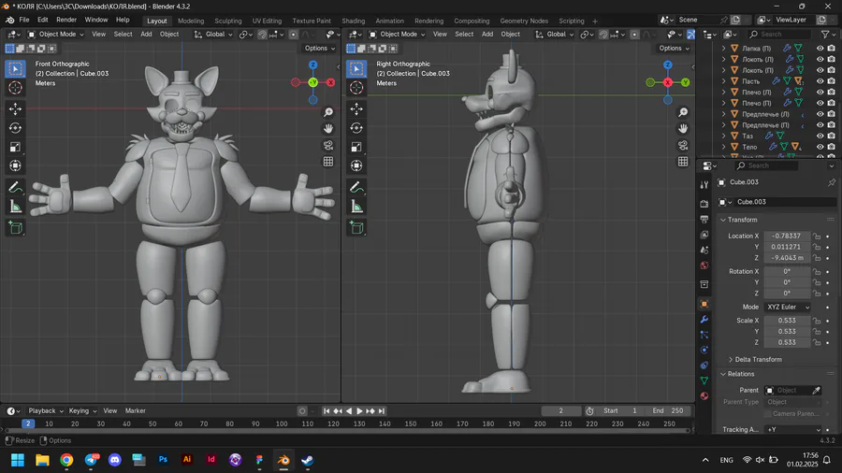
Task: Select the Scale tool in left viewport
Action: pos(15,147)
